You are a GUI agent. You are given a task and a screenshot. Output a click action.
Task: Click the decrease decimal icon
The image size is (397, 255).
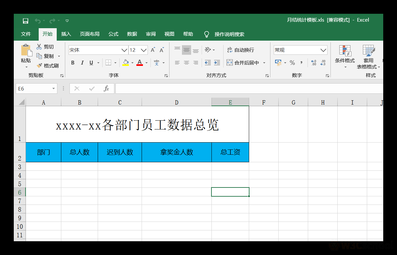coord(323,63)
